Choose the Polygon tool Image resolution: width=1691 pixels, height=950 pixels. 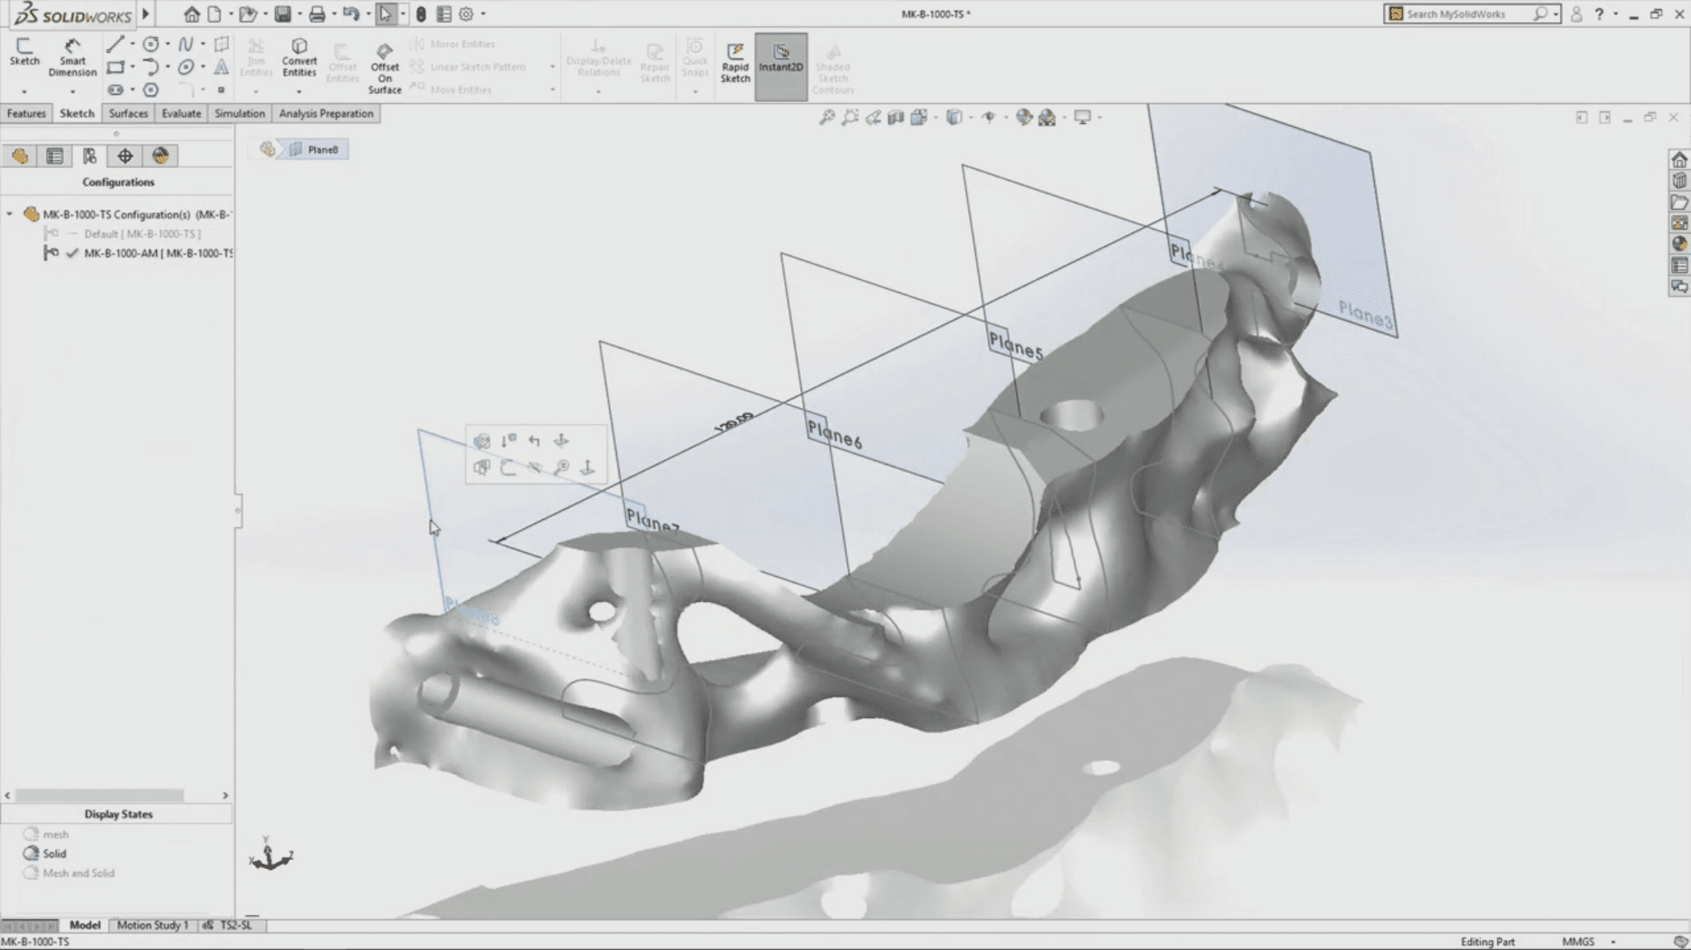pyautogui.click(x=150, y=89)
